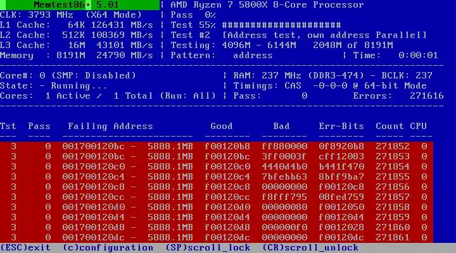The height and width of the screenshot is (253, 456).
Task: Select failing address 001700120cc
Action: (94, 197)
